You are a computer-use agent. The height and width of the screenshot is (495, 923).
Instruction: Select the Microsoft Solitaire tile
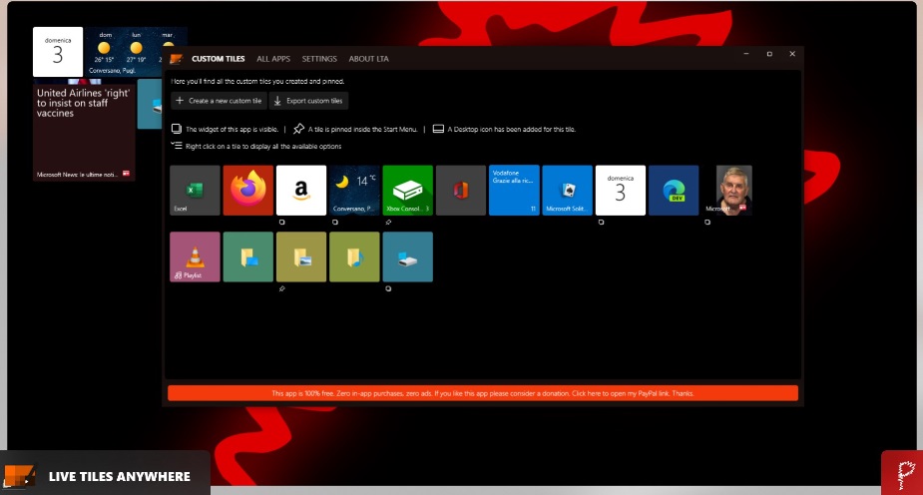tap(567, 190)
